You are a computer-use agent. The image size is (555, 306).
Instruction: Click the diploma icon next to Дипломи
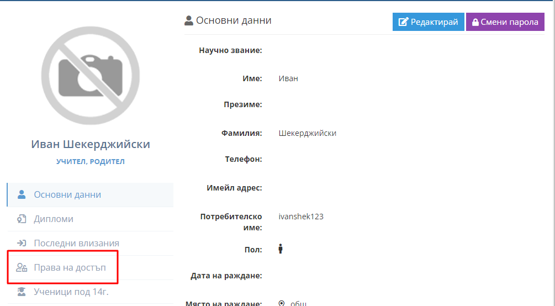[22, 219]
